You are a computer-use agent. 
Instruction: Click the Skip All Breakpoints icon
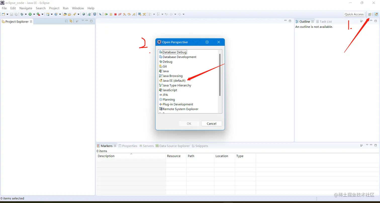click(100, 14)
